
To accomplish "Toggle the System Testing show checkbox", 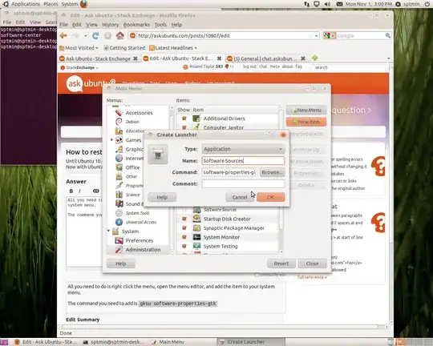I will (184, 246).
